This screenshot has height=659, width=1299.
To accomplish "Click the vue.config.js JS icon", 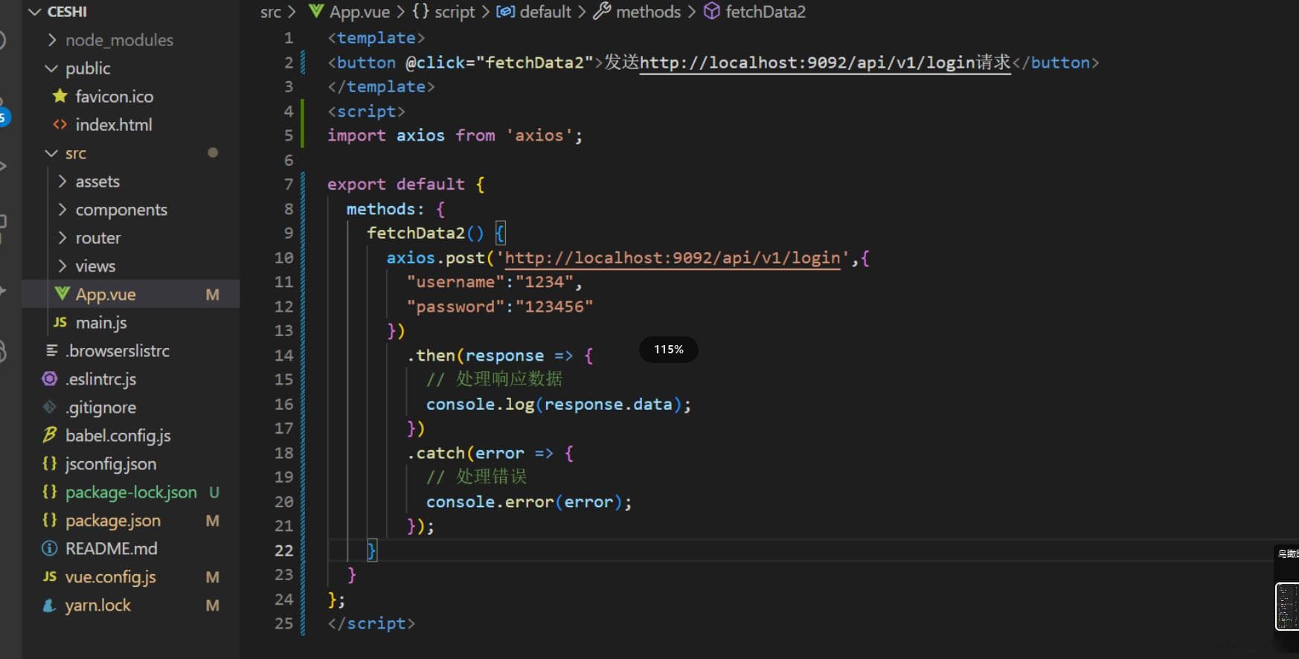I will click(50, 576).
